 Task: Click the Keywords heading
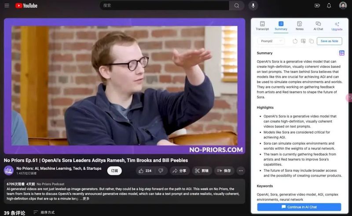pyautogui.click(x=265, y=186)
